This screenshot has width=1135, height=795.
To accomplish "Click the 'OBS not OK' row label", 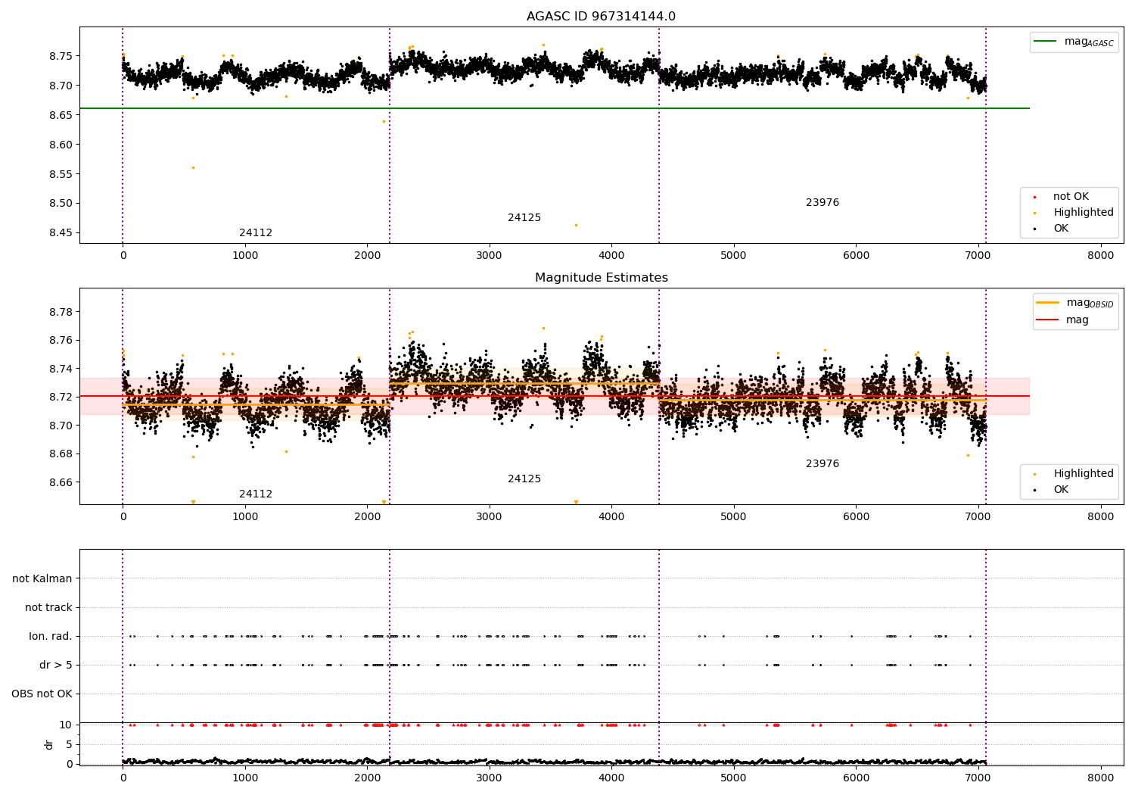I will tap(42, 694).
